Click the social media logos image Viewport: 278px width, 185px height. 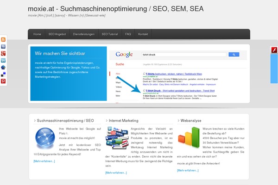tap(117, 138)
